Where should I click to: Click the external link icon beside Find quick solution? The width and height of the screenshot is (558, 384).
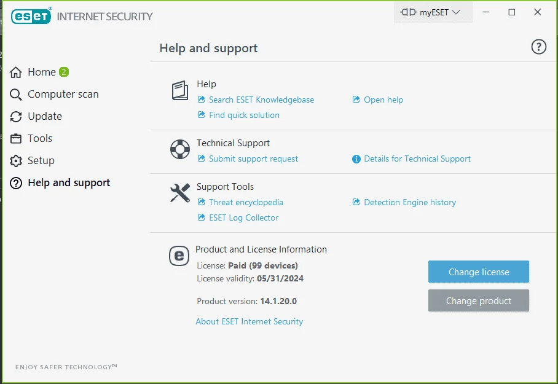pyautogui.click(x=202, y=115)
